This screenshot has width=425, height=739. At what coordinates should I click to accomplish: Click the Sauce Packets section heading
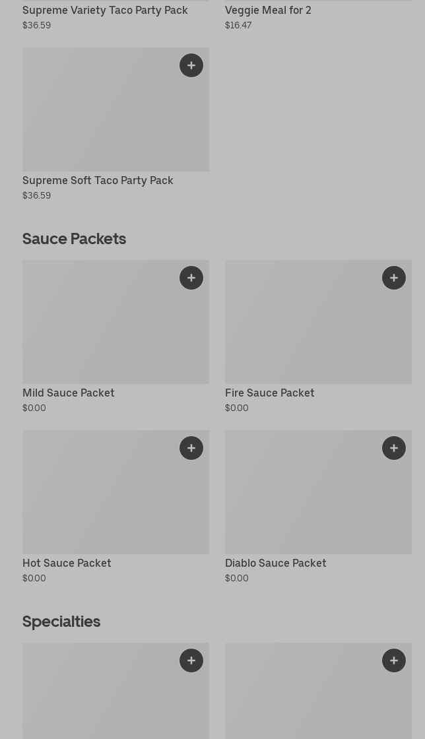coord(74,238)
